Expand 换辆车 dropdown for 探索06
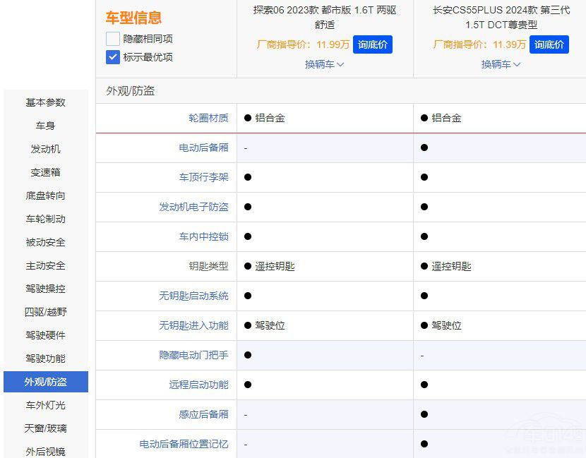Viewport: 586px width, 458px height. click(324, 64)
